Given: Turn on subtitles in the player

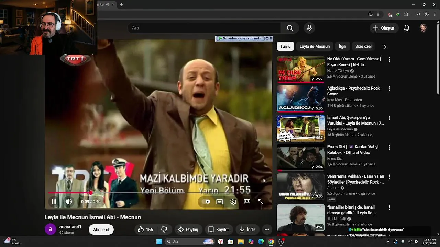Looking at the screenshot, I should [220, 202].
